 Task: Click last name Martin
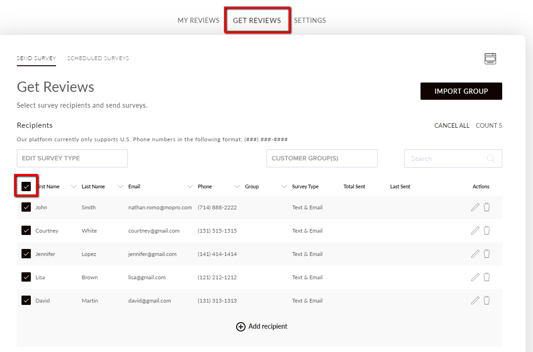pyautogui.click(x=90, y=301)
